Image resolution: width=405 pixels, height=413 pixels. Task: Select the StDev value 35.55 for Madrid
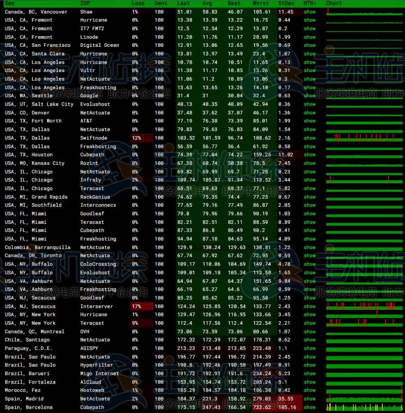[x=289, y=399]
